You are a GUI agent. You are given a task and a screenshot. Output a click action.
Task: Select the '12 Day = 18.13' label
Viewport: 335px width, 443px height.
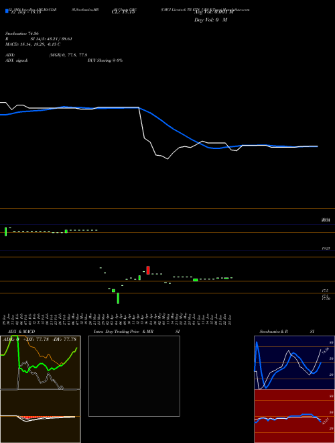point(25,12)
